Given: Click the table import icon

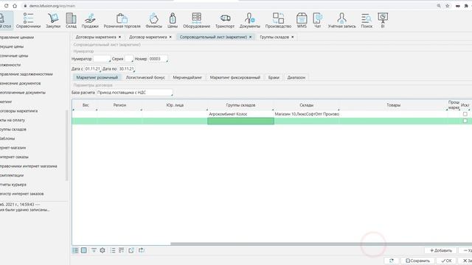Looking at the screenshot, I should point(141,250).
